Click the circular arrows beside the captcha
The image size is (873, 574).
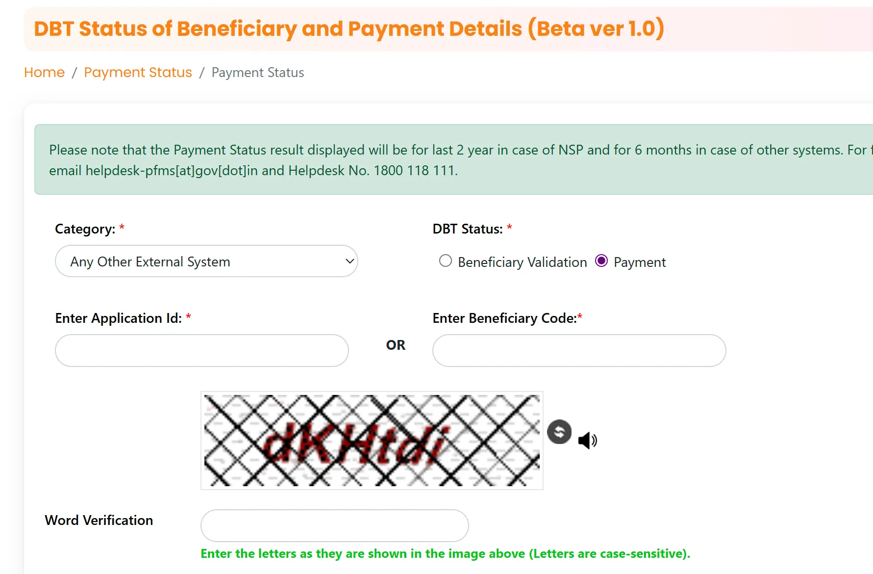(x=559, y=432)
